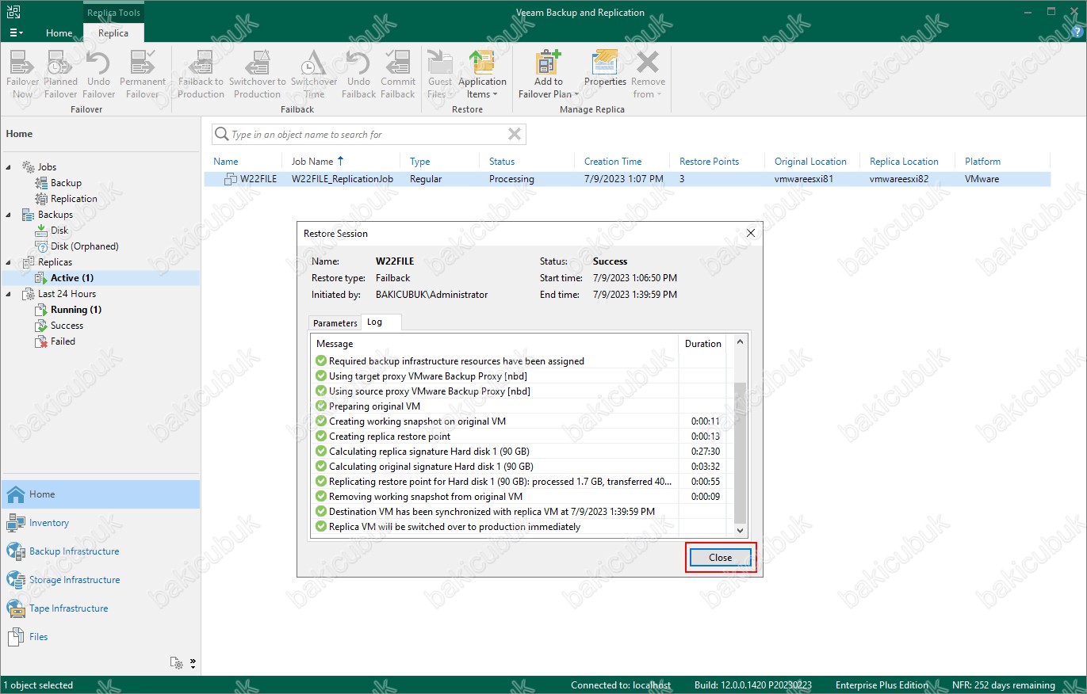This screenshot has width=1087, height=694.
Task: Click the help question mark icon
Action: 1076,32
